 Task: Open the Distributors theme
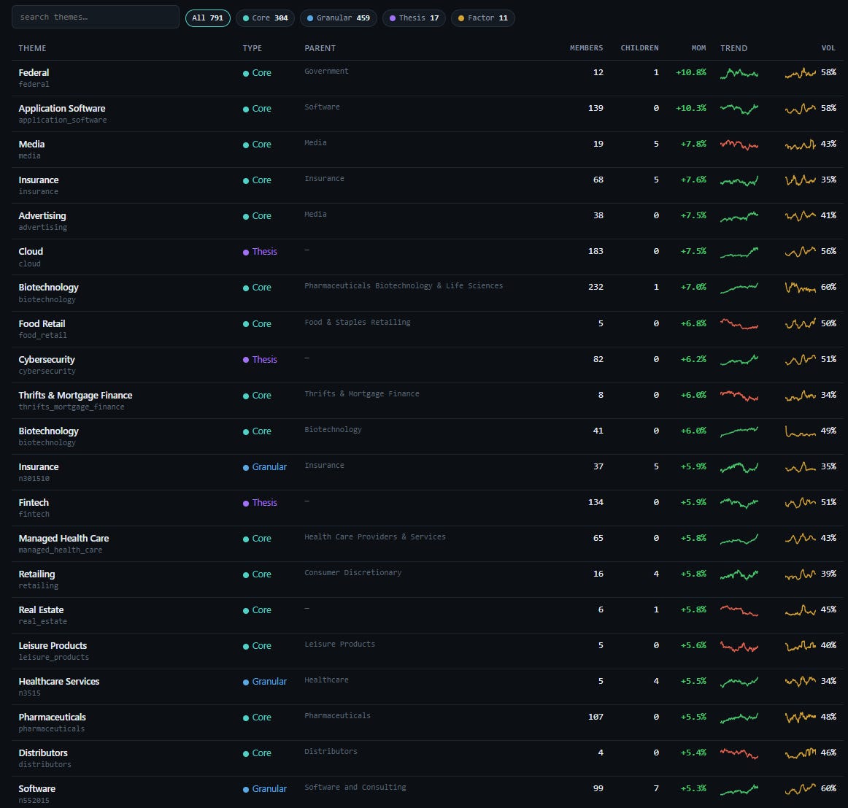pos(43,753)
